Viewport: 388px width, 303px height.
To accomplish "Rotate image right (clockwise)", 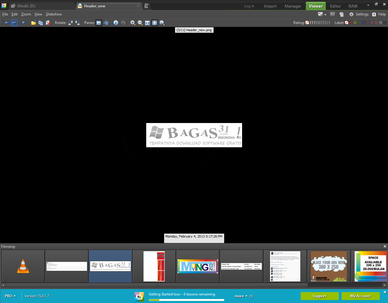I will [x=78, y=23].
